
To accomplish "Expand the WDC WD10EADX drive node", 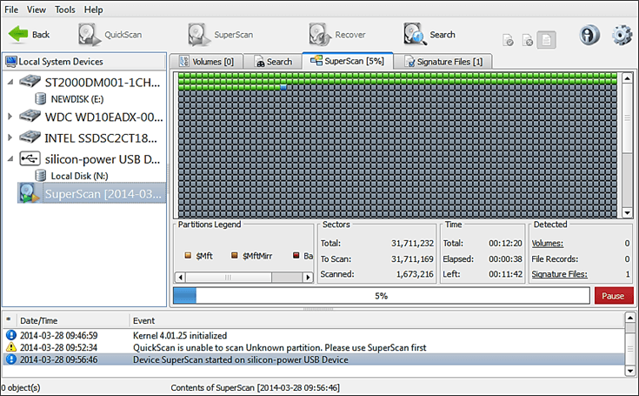I will tap(10, 117).
